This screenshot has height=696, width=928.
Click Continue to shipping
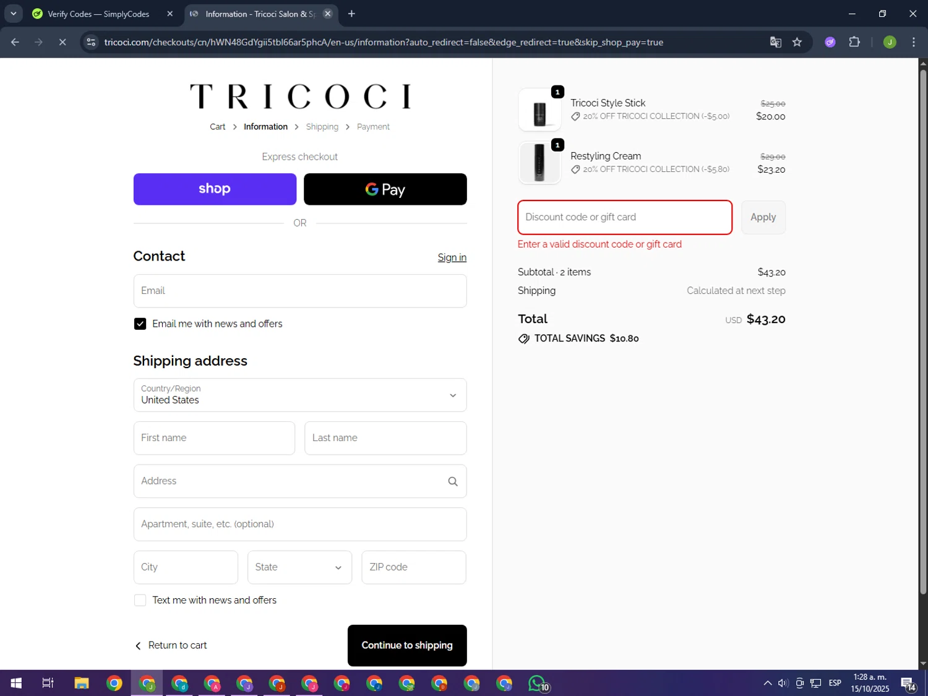pyautogui.click(x=407, y=645)
